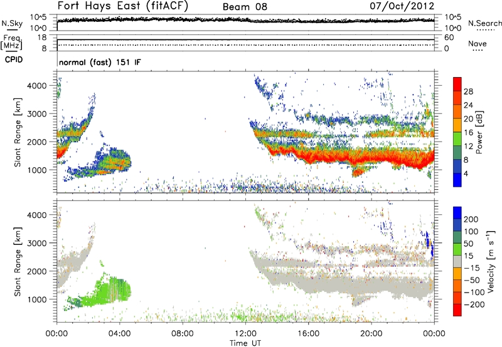Click the gray segment of the Velocity color bar

coord(457,261)
